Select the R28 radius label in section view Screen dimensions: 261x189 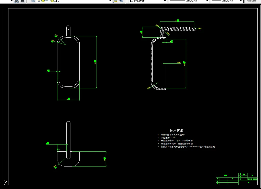click(x=149, y=88)
